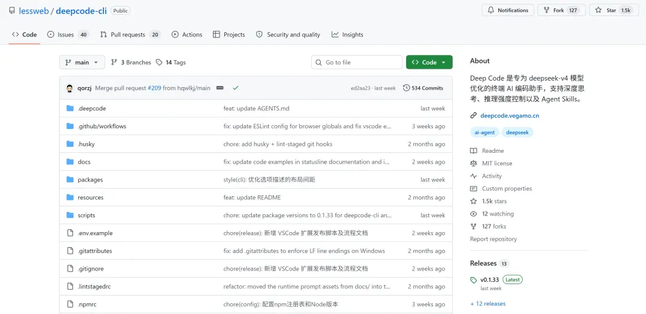Open the Actions tab
Viewport: 646px width, 314px height.
tap(187, 35)
